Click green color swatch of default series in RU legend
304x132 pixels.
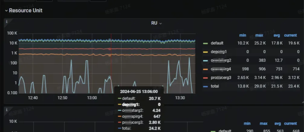[205, 43]
